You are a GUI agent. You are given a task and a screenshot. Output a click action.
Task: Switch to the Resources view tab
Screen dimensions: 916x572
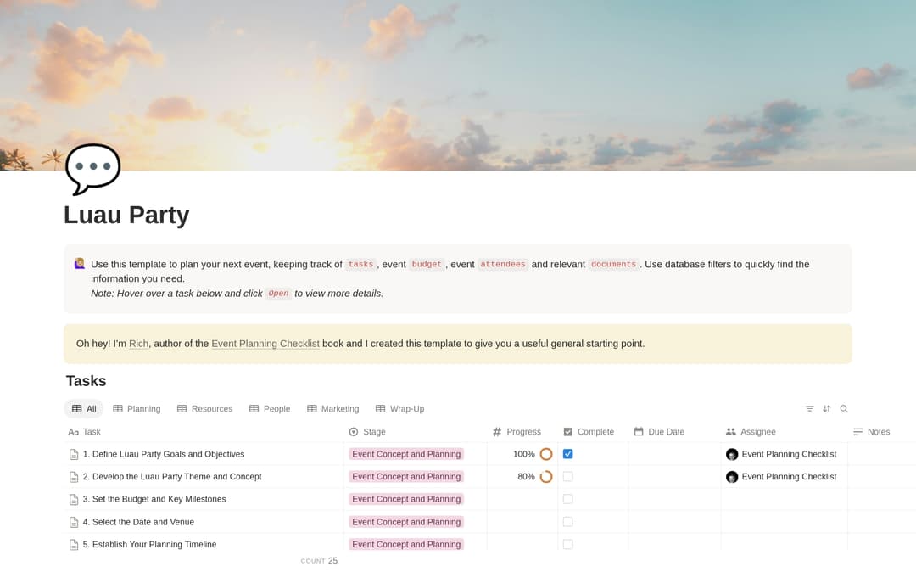[204, 409]
